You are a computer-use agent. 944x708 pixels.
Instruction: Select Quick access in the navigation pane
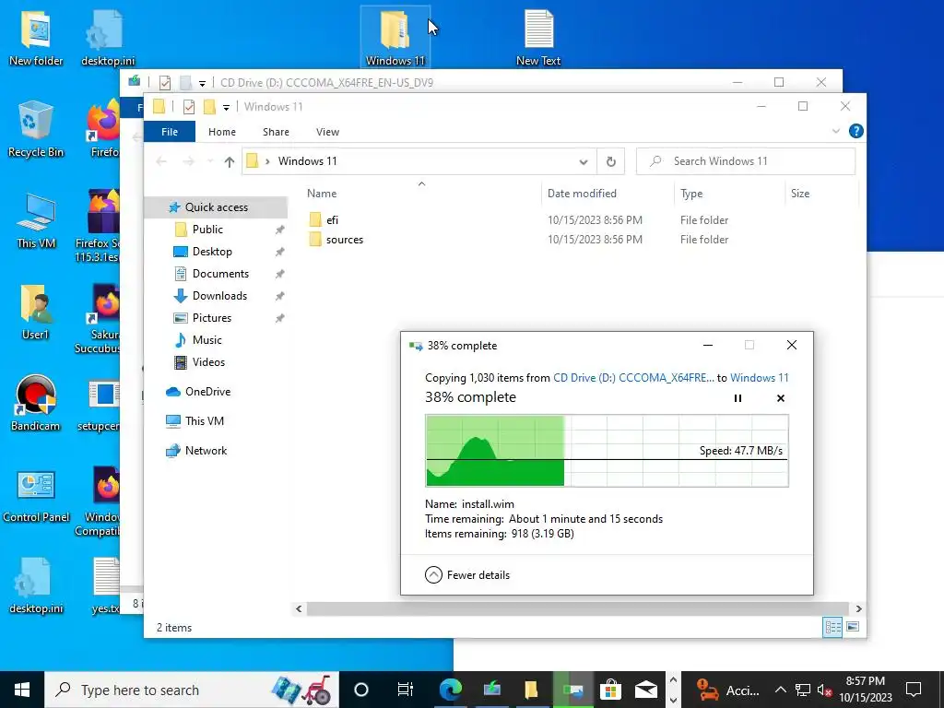[216, 207]
